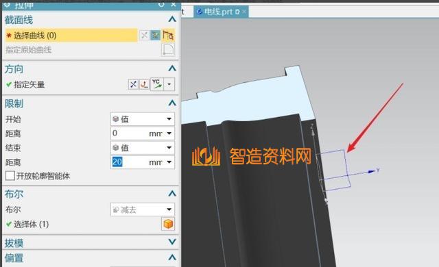Open the 开始 limit type dropdown
This screenshot has width=439, height=267.
(x=143, y=119)
